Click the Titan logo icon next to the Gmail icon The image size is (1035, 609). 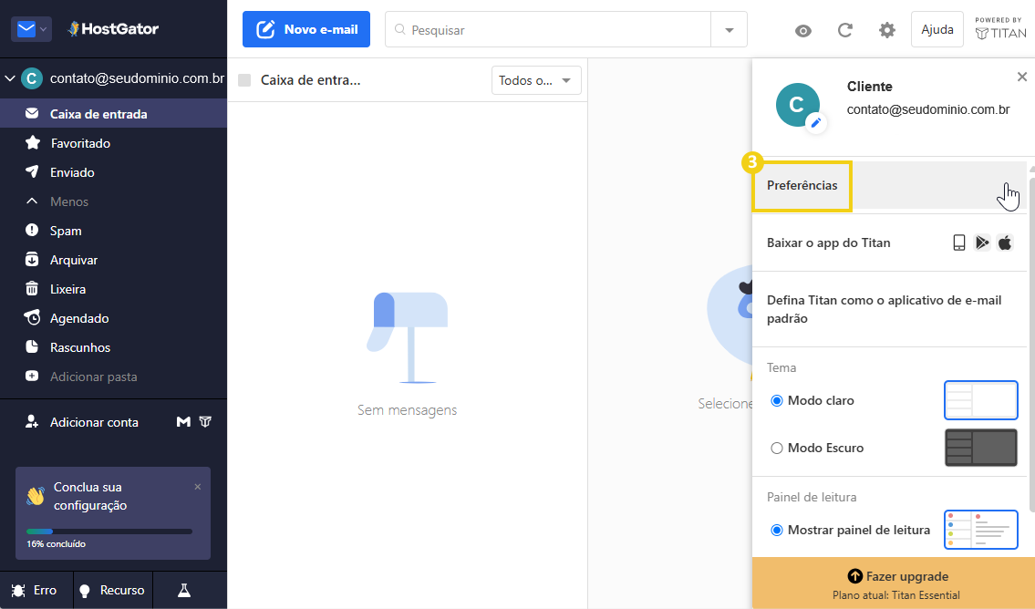(x=206, y=421)
